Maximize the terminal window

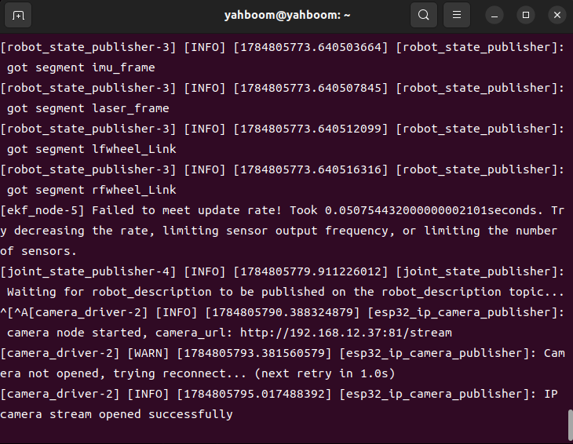tap(526, 15)
